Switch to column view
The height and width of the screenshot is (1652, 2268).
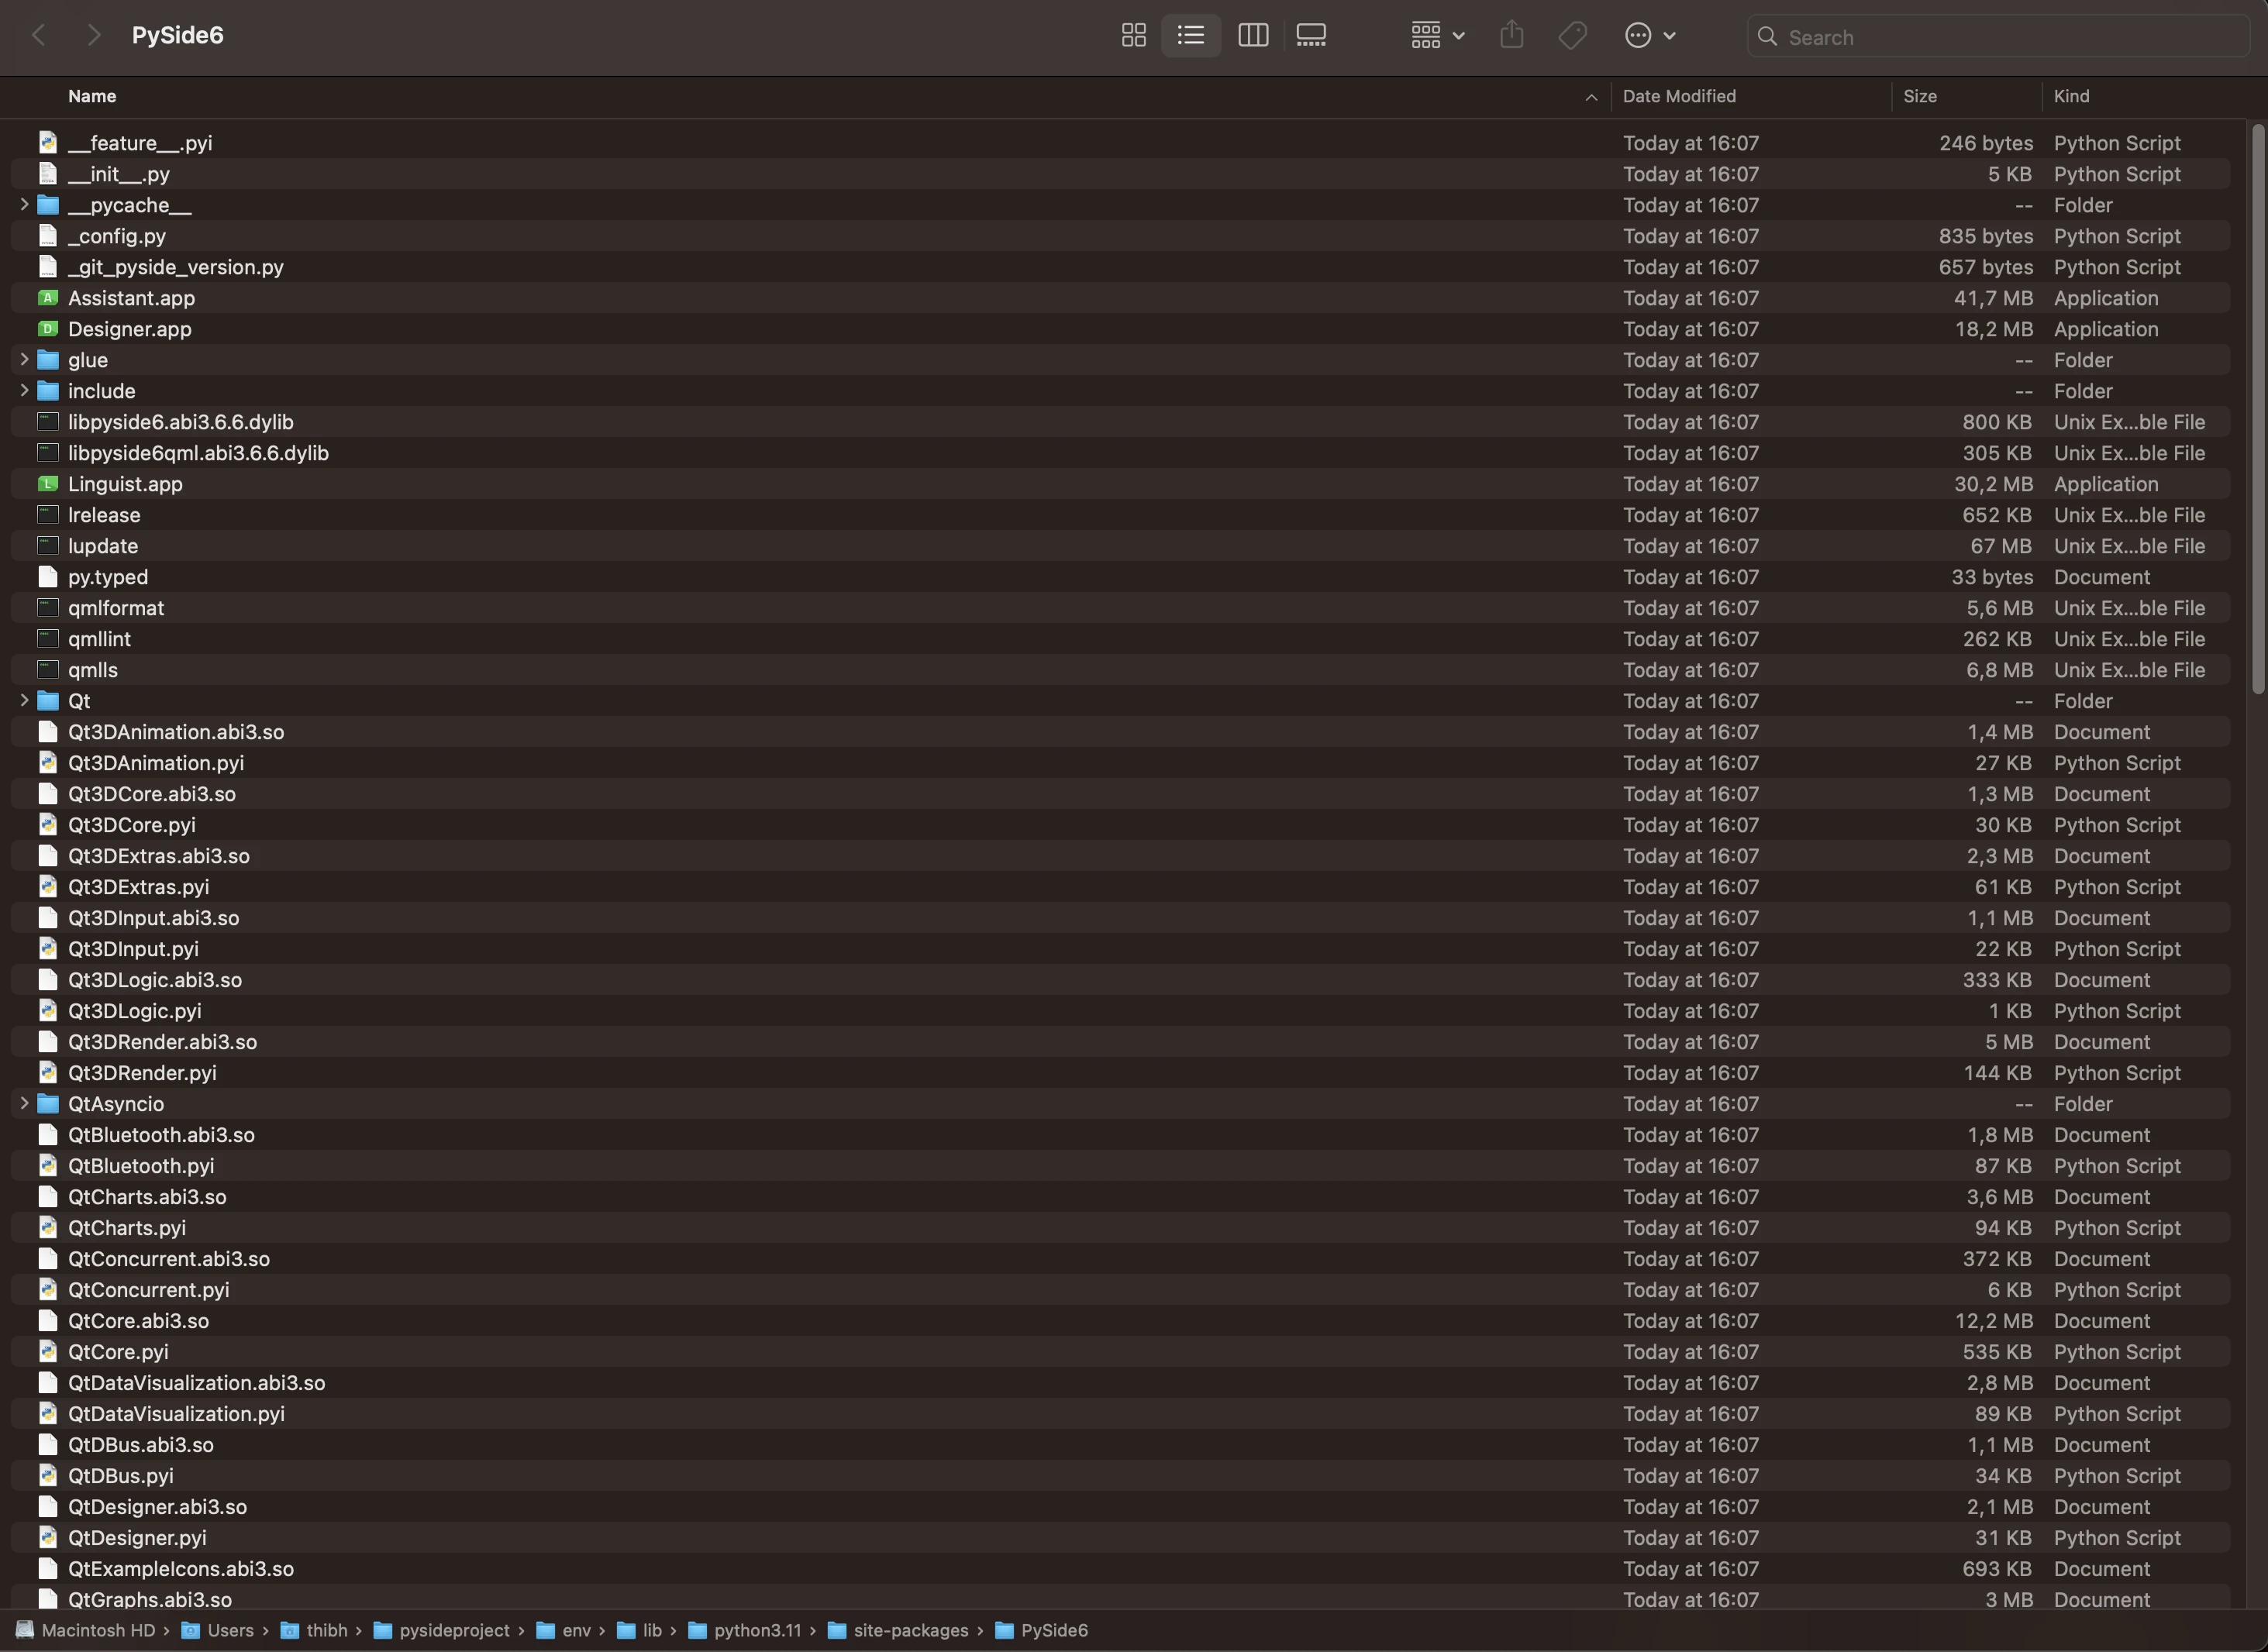point(1253,36)
